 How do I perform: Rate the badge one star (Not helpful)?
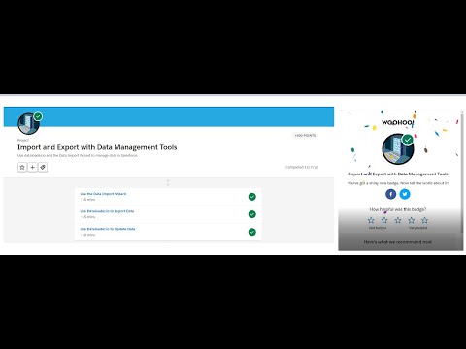click(371, 220)
